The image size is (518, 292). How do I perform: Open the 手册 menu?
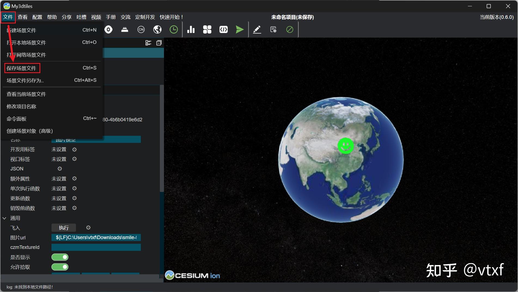click(111, 17)
